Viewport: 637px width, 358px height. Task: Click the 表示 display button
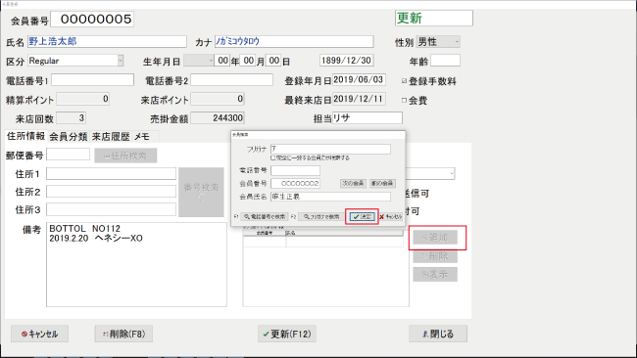point(435,275)
